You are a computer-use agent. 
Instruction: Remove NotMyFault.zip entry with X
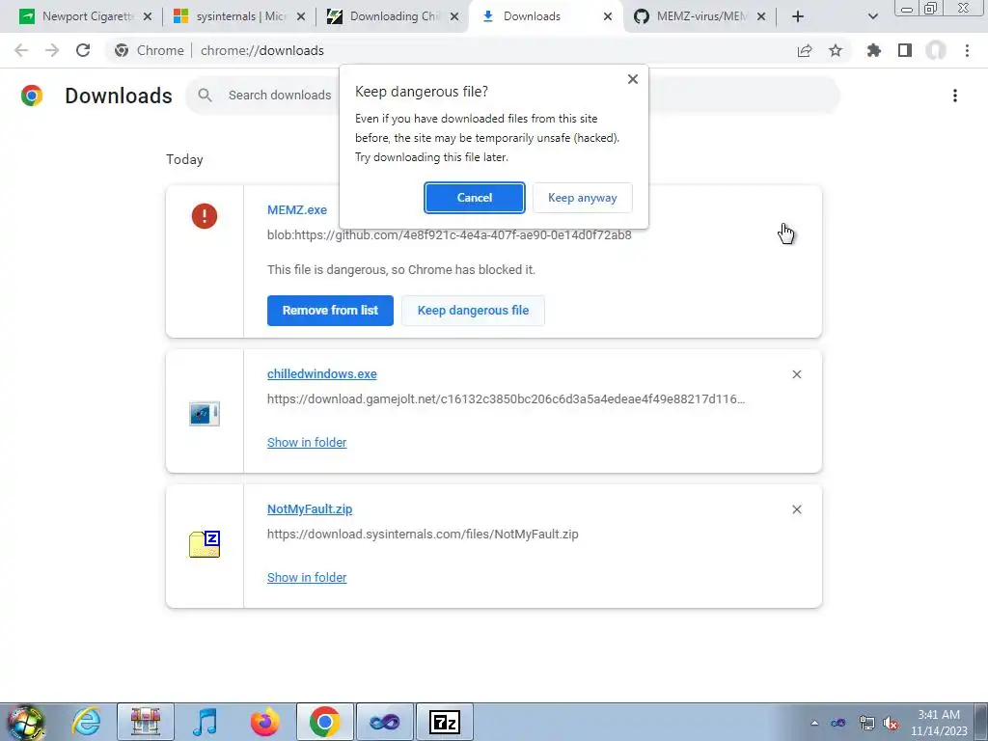tap(796, 509)
